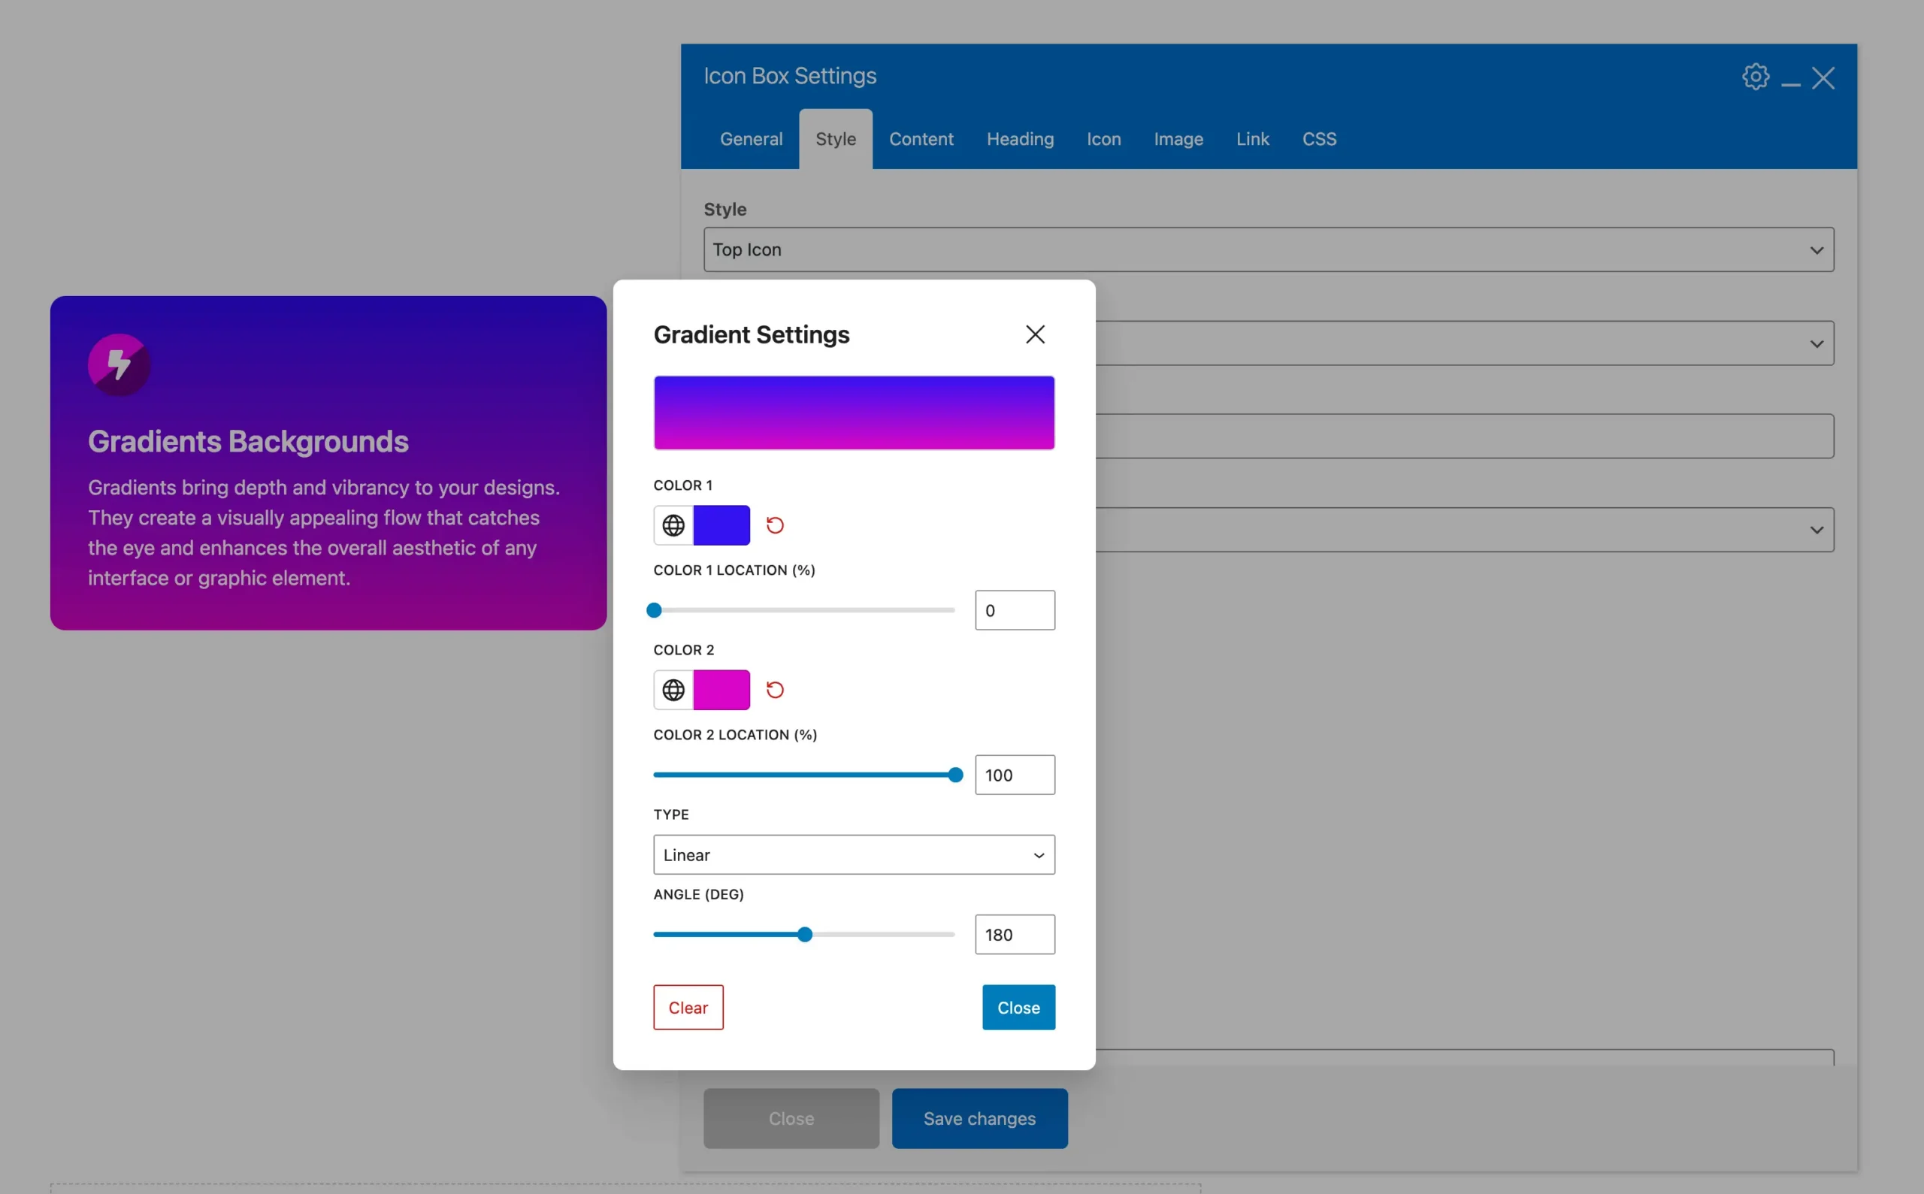
Task: Expand the Type dropdown set to Linear
Action: pos(854,855)
